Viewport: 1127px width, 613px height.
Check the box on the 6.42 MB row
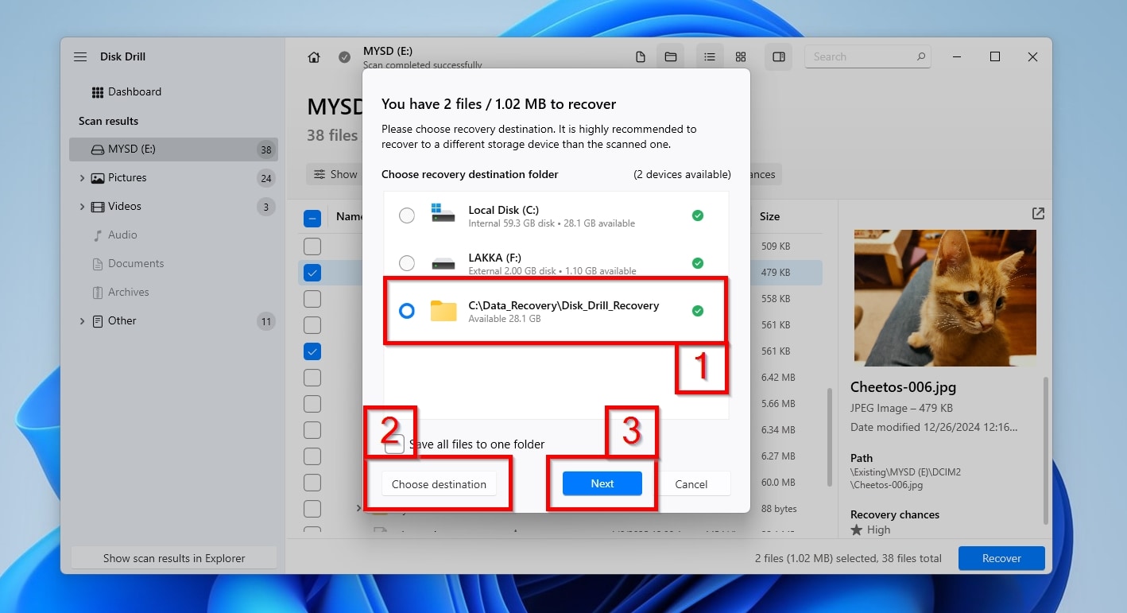(x=312, y=378)
